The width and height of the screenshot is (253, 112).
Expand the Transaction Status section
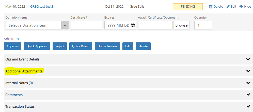[x=128, y=106]
